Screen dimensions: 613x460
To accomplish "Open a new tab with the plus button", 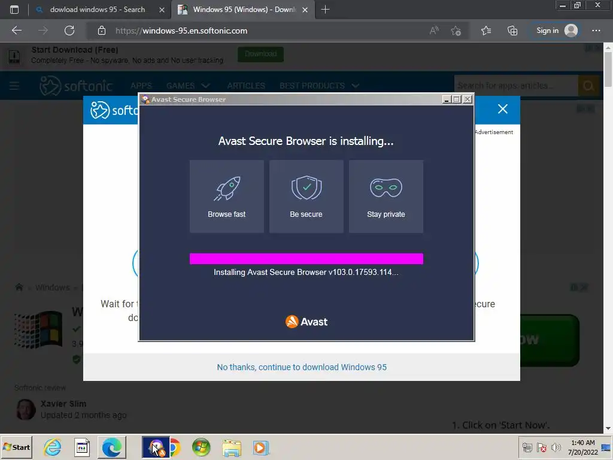I will [x=325, y=10].
